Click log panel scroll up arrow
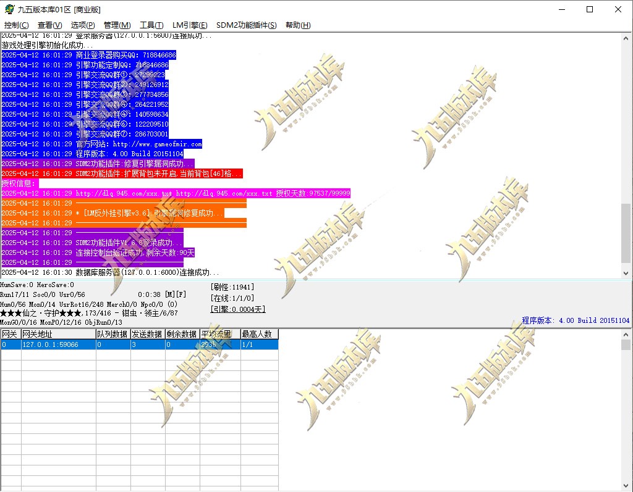This screenshot has width=633, height=492. coord(626,38)
